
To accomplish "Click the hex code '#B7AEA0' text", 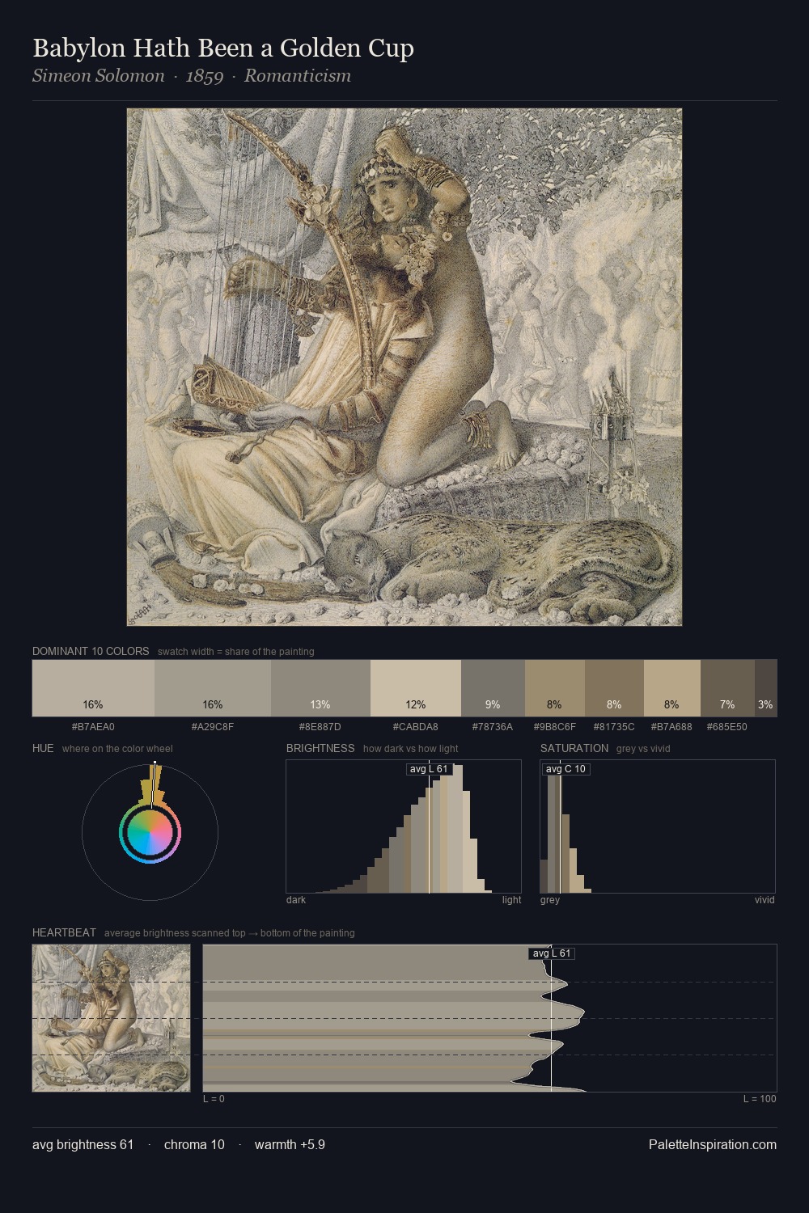I will pyautogui.click(x=93, y=726).
